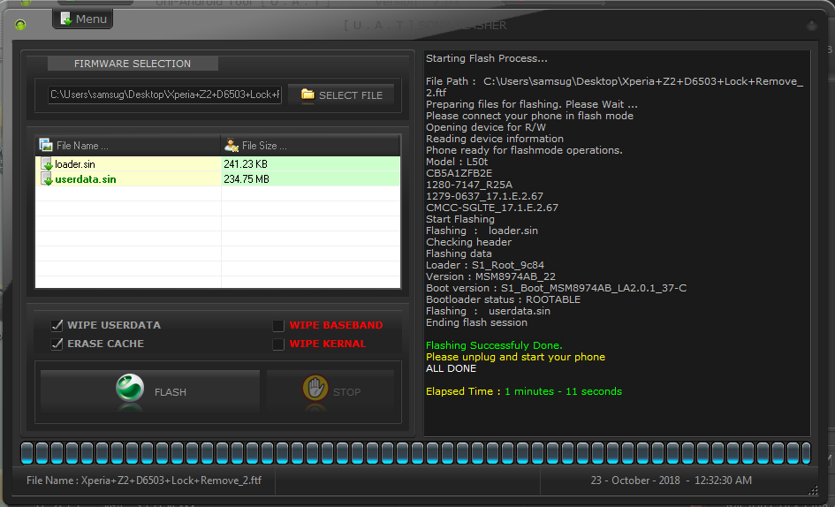Click the 'Version : MSM8974AB_22' log line
This screenshot has width=835, height=507.
click(490, 276)
